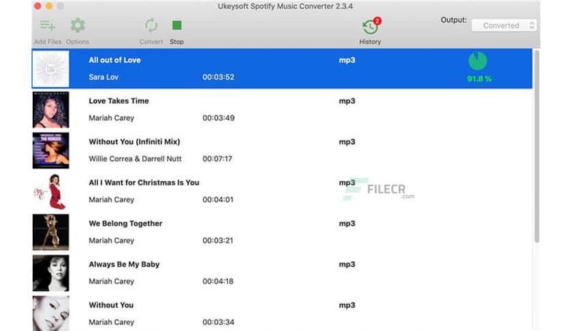
Task: Click the Without You album cover by Mariah Carey
Action: [x=51, y=313]
